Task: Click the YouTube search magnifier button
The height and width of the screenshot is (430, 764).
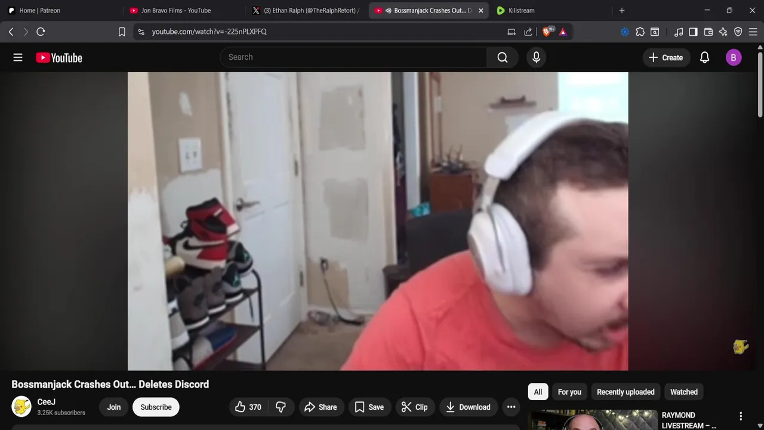Action: 503,57
